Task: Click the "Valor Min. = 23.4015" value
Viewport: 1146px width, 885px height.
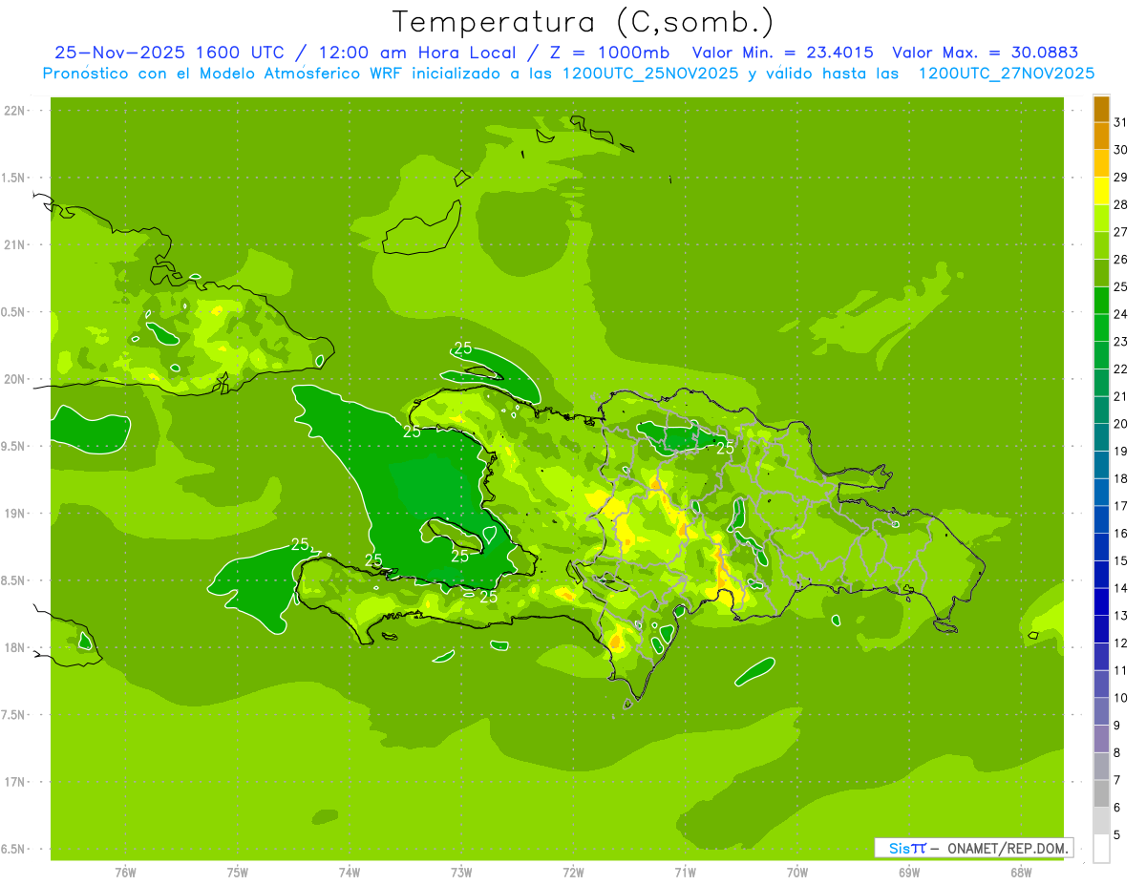Action: tap(782, 53)
